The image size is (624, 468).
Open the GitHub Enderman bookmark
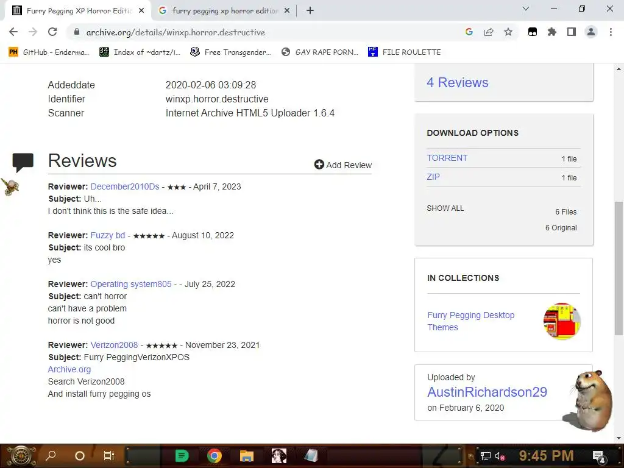click(x=49, y=52)
